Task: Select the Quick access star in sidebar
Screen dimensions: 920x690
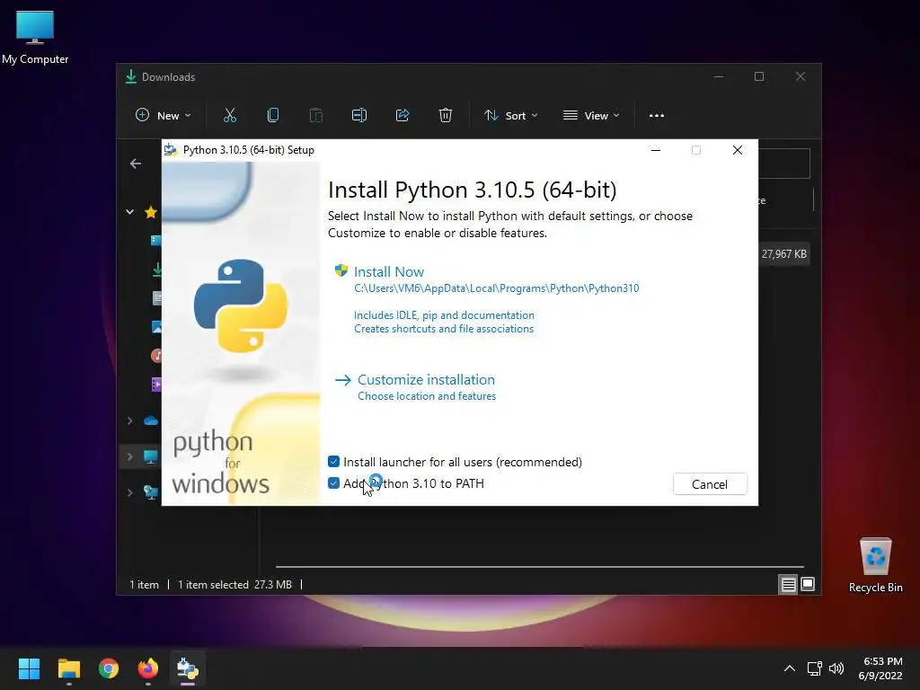Action: [x=151, y=212]
